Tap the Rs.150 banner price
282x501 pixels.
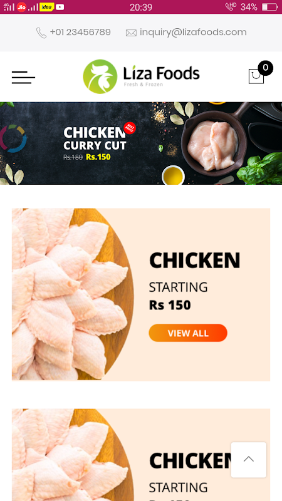(x=98, y=157)
